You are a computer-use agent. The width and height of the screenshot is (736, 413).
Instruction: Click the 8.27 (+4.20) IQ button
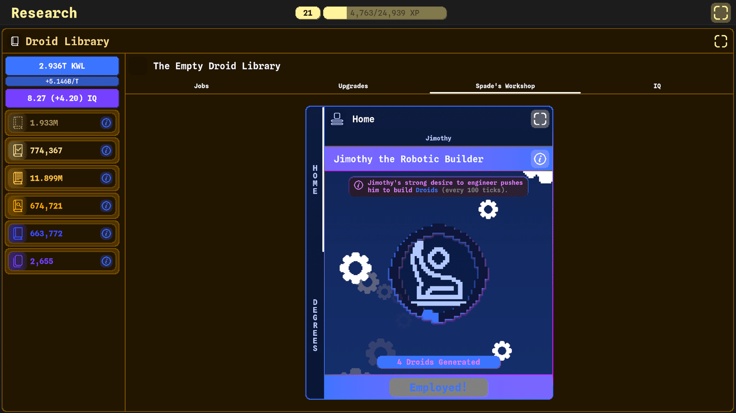pos(62,98)
